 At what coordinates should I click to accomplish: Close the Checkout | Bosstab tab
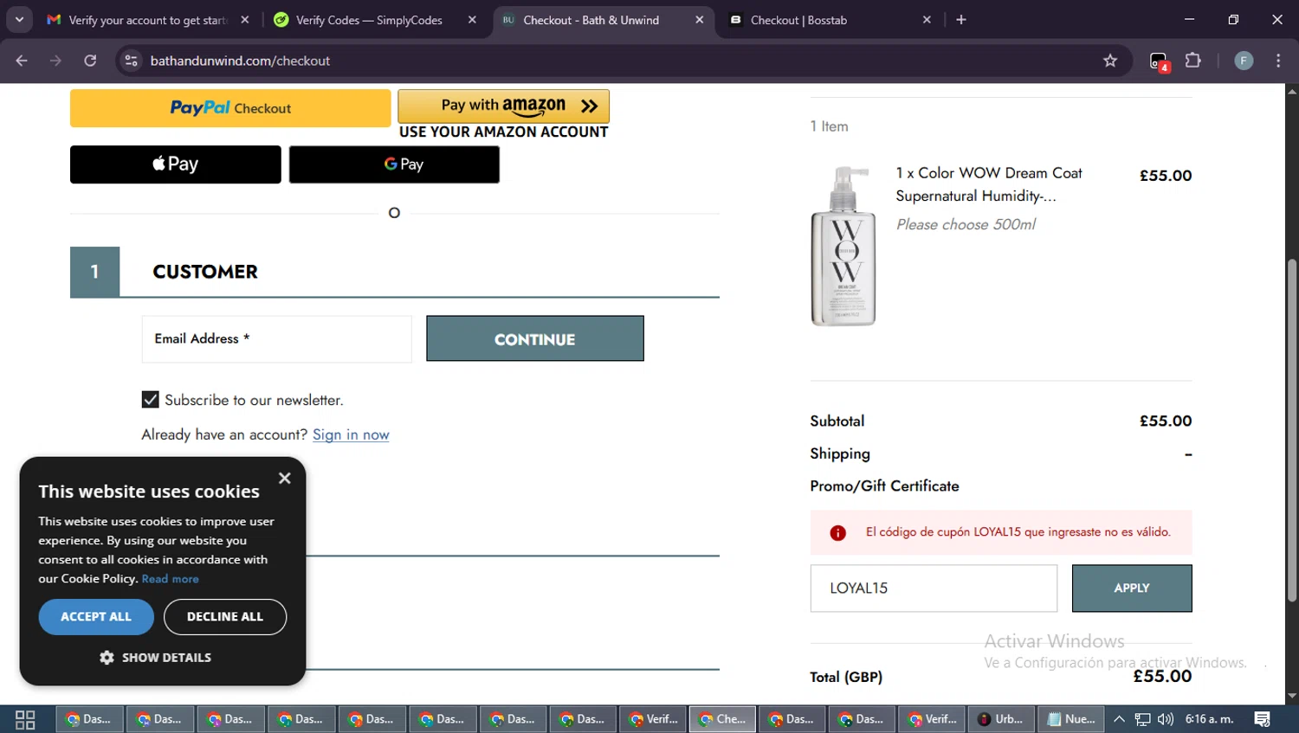click(927, 20)
